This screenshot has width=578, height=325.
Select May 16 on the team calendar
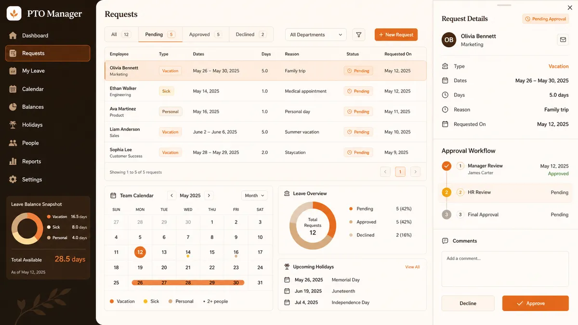click(x=236, y=252)
